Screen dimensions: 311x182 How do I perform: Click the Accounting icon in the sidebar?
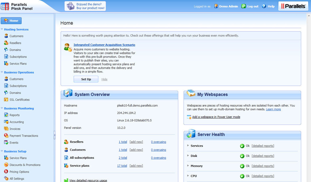click(6, 122)
